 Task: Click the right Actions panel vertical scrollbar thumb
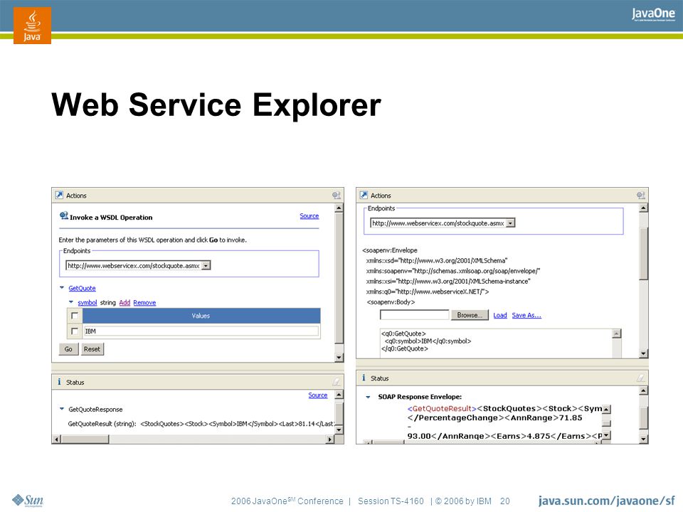[643, 253]
